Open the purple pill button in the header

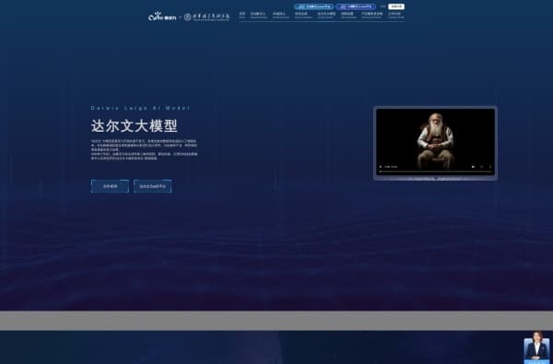click(356, 6)
